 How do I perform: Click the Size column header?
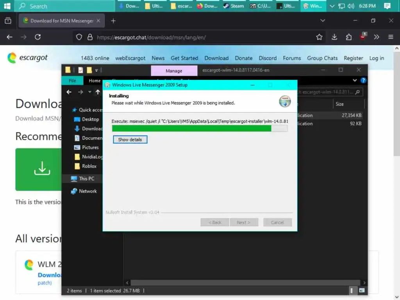click(349, 104)
